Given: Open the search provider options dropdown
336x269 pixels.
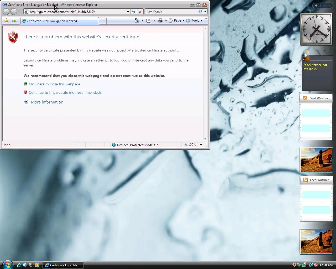Looking at the screenshot, I should tap(205, 12).
